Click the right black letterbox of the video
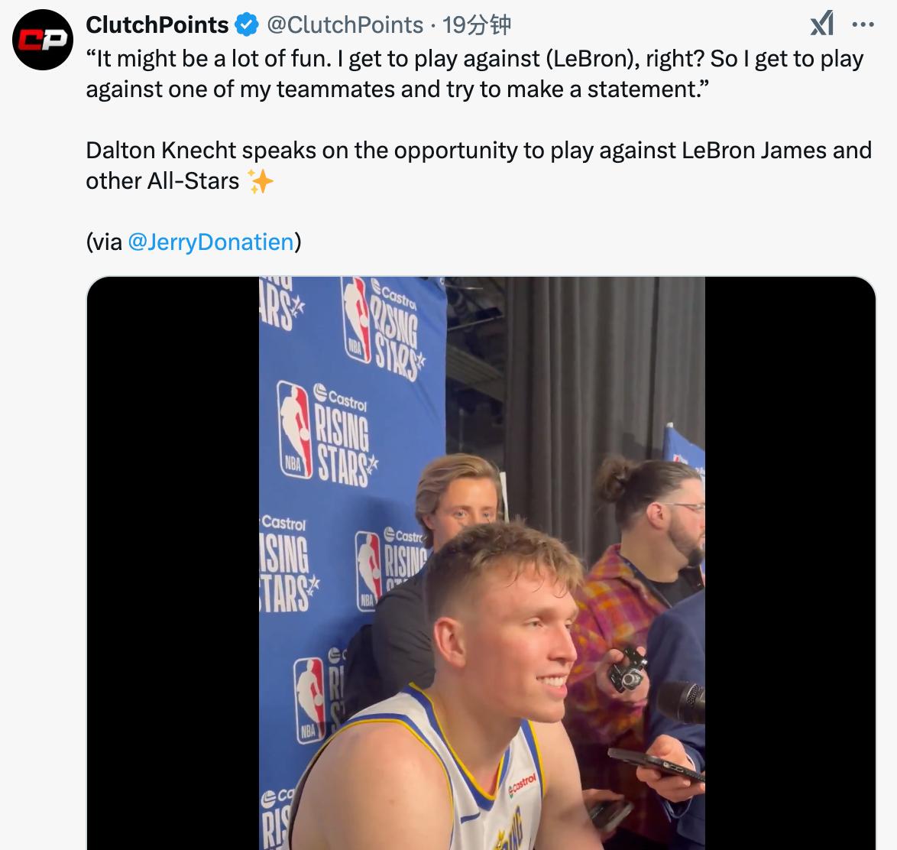The width and height of the screenshot is (897, 850). tap(789, 566)
